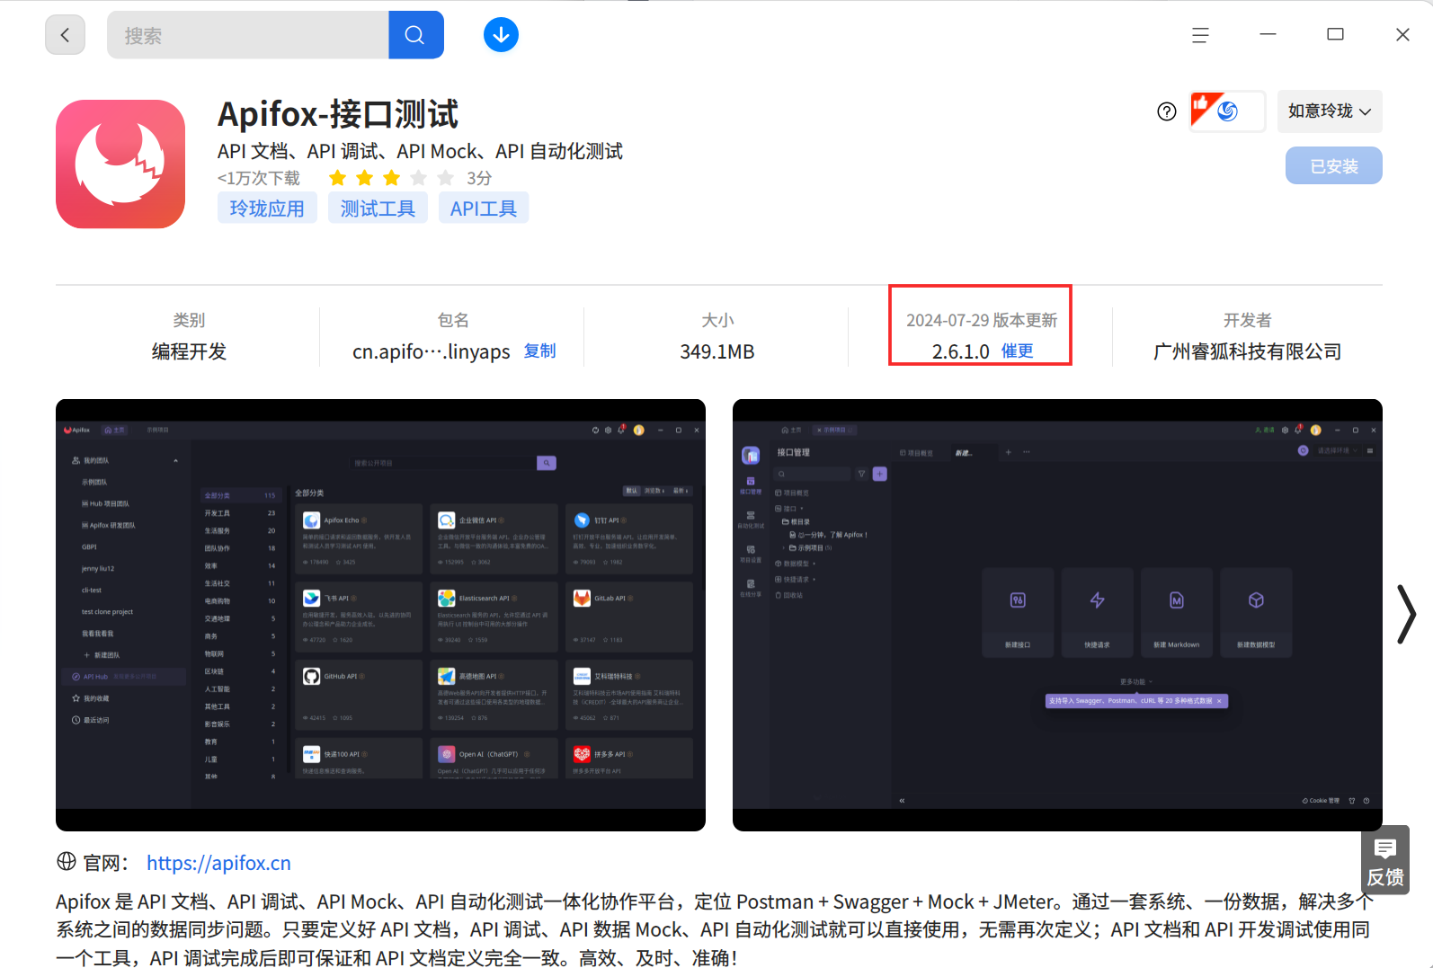Image resolution: width=1433 pixels, height=968 pixels.
Task: Click the first gold rating star
Action: pyautogui.click(x=337, y=178)
